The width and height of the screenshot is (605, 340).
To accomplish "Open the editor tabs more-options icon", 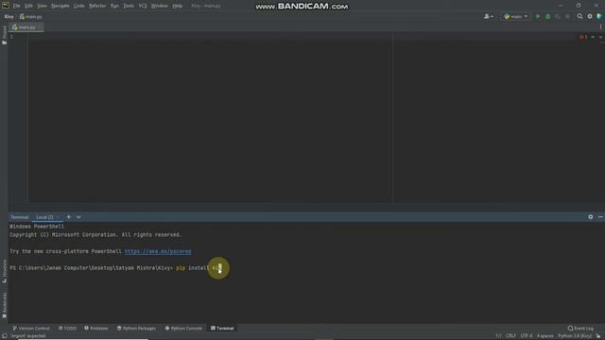I will [601, 27].
